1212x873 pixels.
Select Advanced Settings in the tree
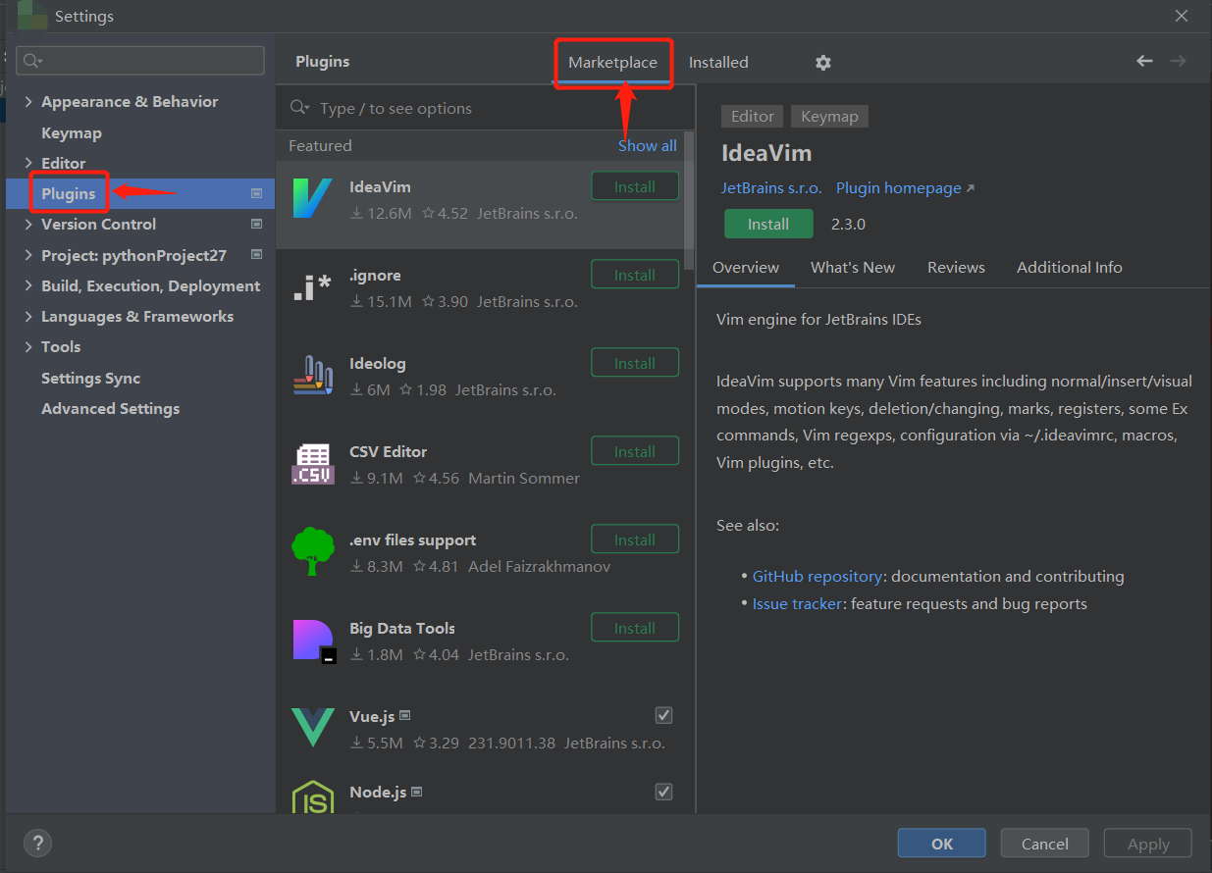pos(110,409)
